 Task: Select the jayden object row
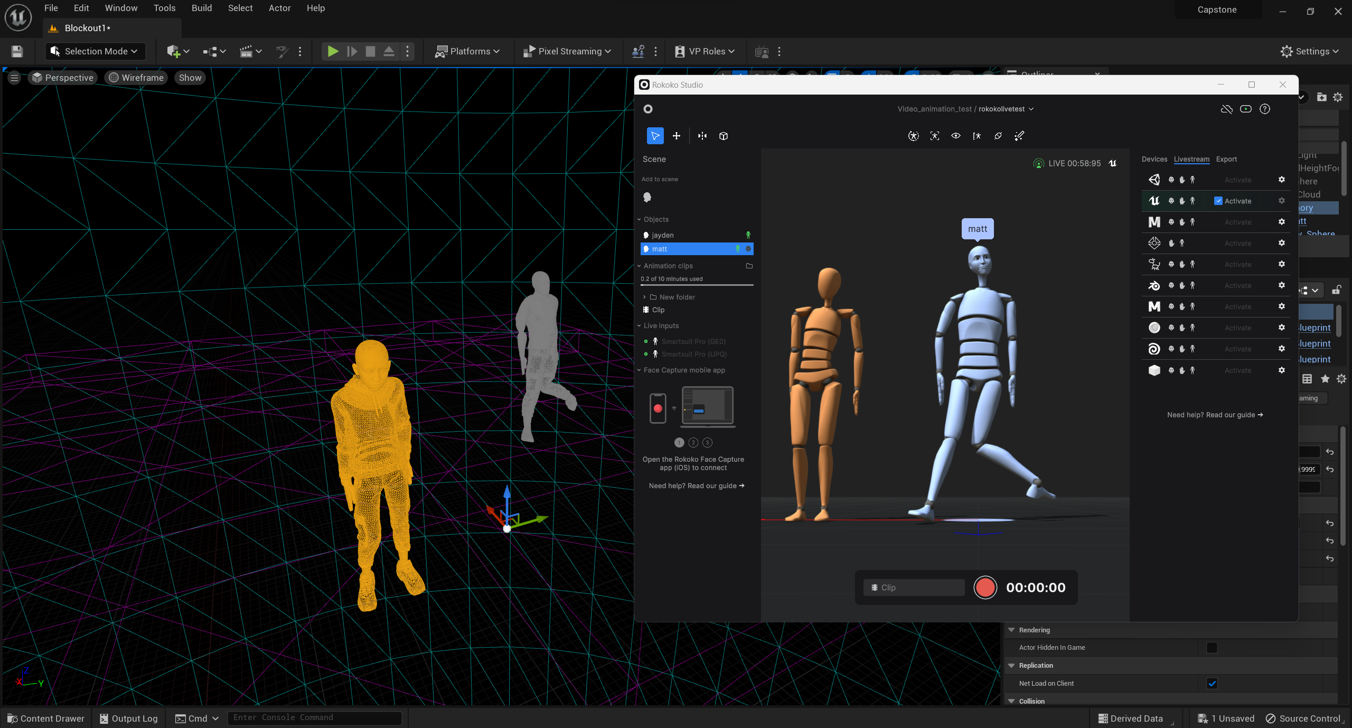(697, 235)
